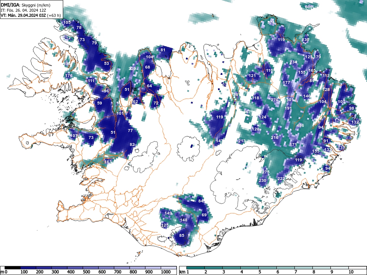This screenshot has width=367, height=275.
Task: Click the visibility value '213' on the map
Action: (242, 141)
